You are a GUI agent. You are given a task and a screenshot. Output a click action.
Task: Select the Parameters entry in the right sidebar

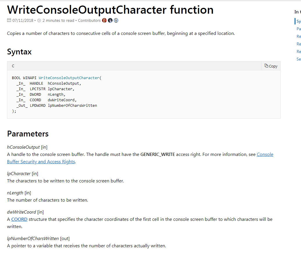[x=298, y=29]
